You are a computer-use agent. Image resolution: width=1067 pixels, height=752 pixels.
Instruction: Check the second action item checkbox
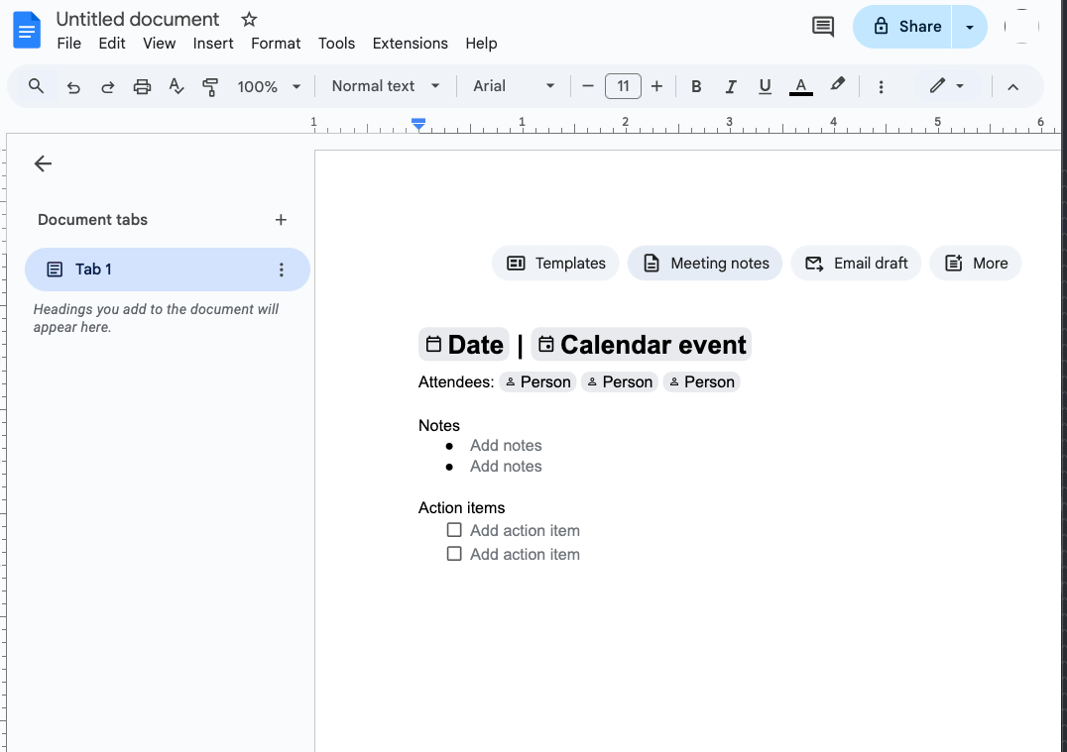454,554
